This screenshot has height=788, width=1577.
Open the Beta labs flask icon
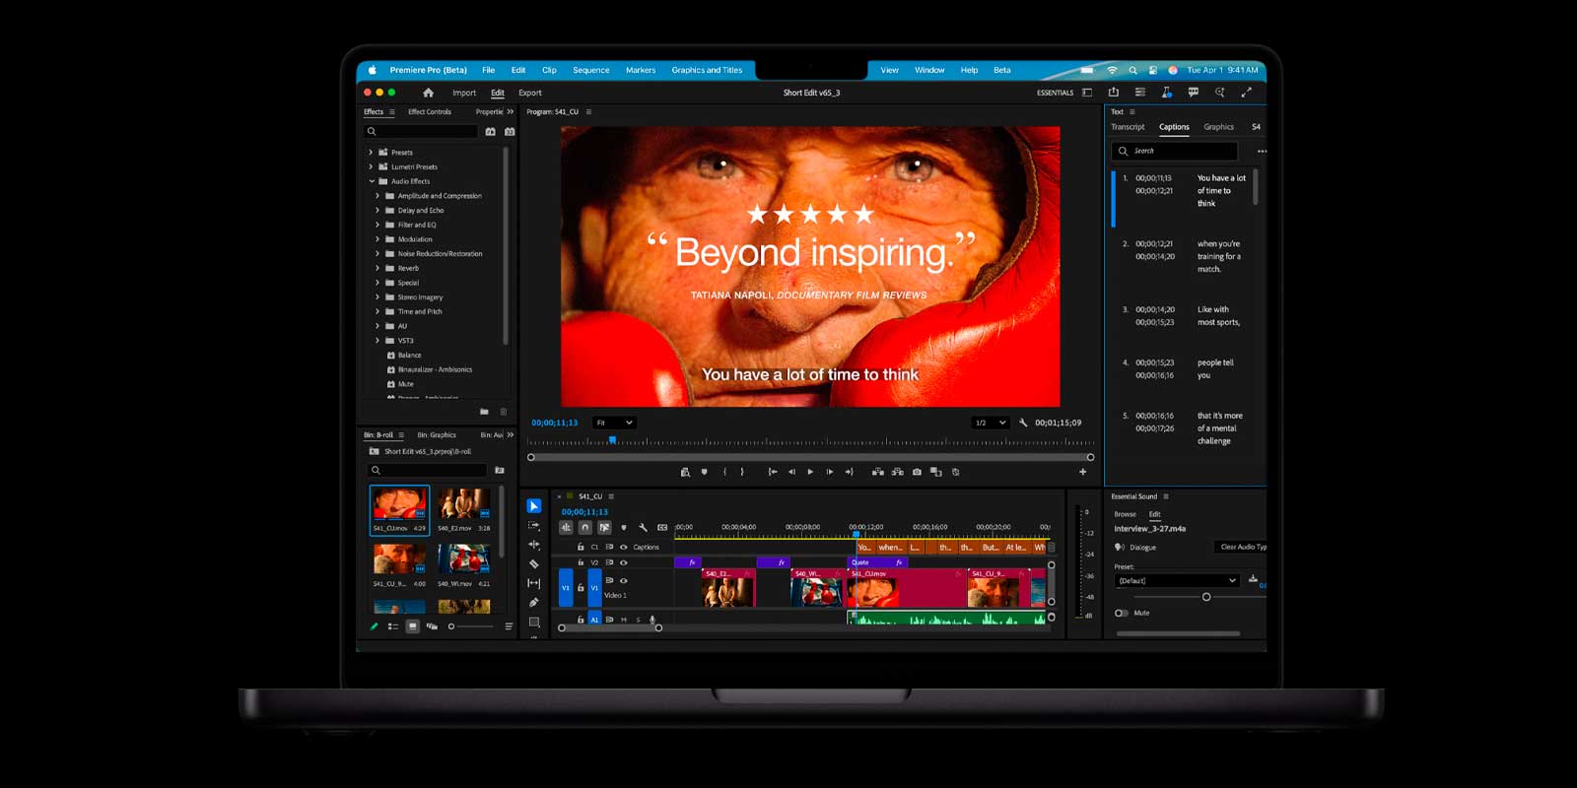1166,93
